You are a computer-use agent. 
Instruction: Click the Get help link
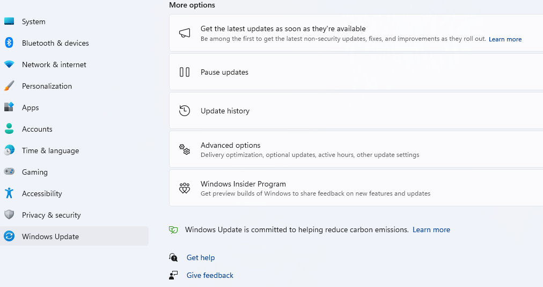click(200, 257)
